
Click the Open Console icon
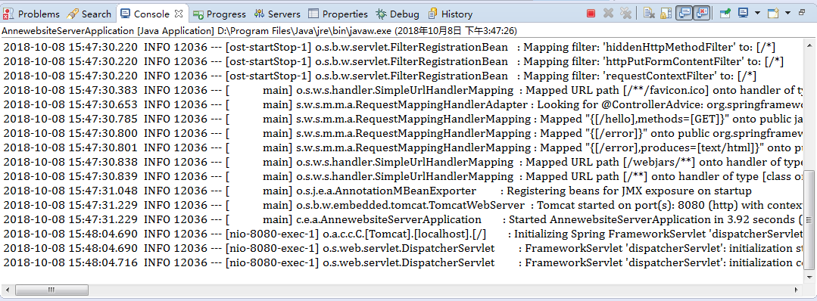774,14
